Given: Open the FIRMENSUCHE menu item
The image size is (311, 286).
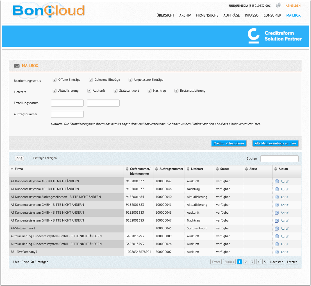Looking at the screenshot, I should [x=207, y=15].
